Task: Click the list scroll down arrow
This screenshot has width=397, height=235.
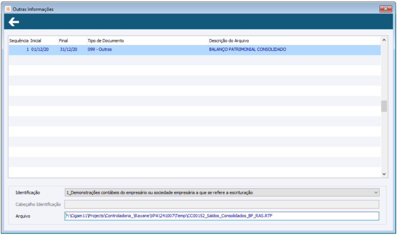Action: click(384, 174)
